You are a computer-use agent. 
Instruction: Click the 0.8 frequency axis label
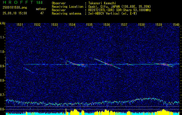(2, 80)
